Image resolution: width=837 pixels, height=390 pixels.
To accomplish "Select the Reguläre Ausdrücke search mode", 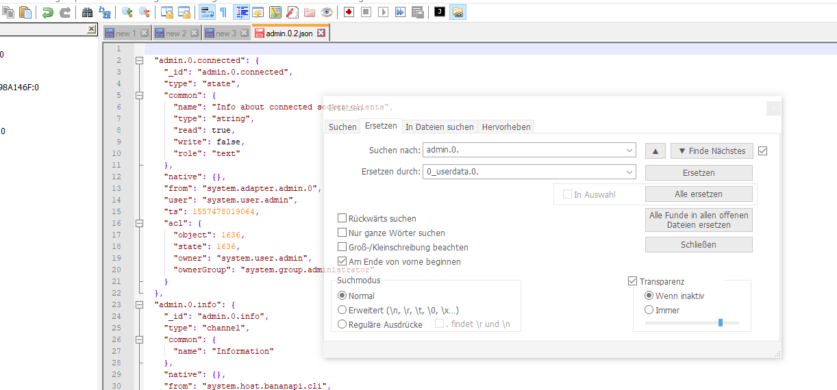I will 342,324.
